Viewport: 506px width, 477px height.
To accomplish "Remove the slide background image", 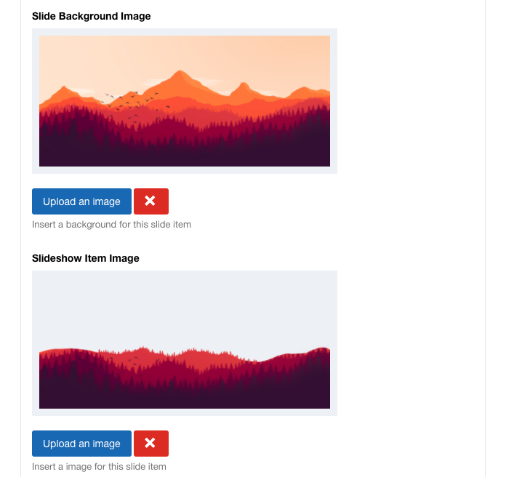I will [x=151, y=201].
